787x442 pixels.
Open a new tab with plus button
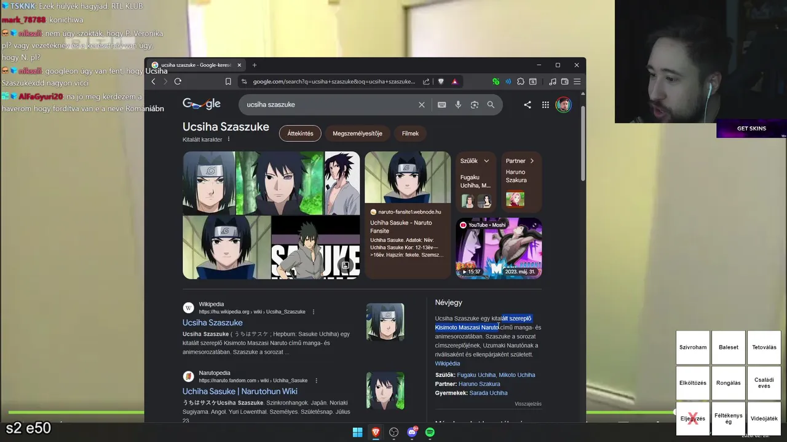pyautogui.click(x=255, y=65)
